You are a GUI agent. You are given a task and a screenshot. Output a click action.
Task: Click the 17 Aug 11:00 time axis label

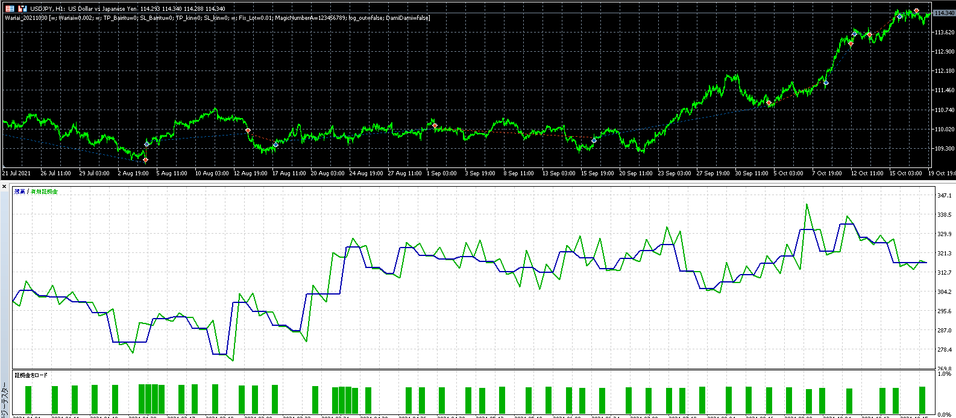point(289,173)
